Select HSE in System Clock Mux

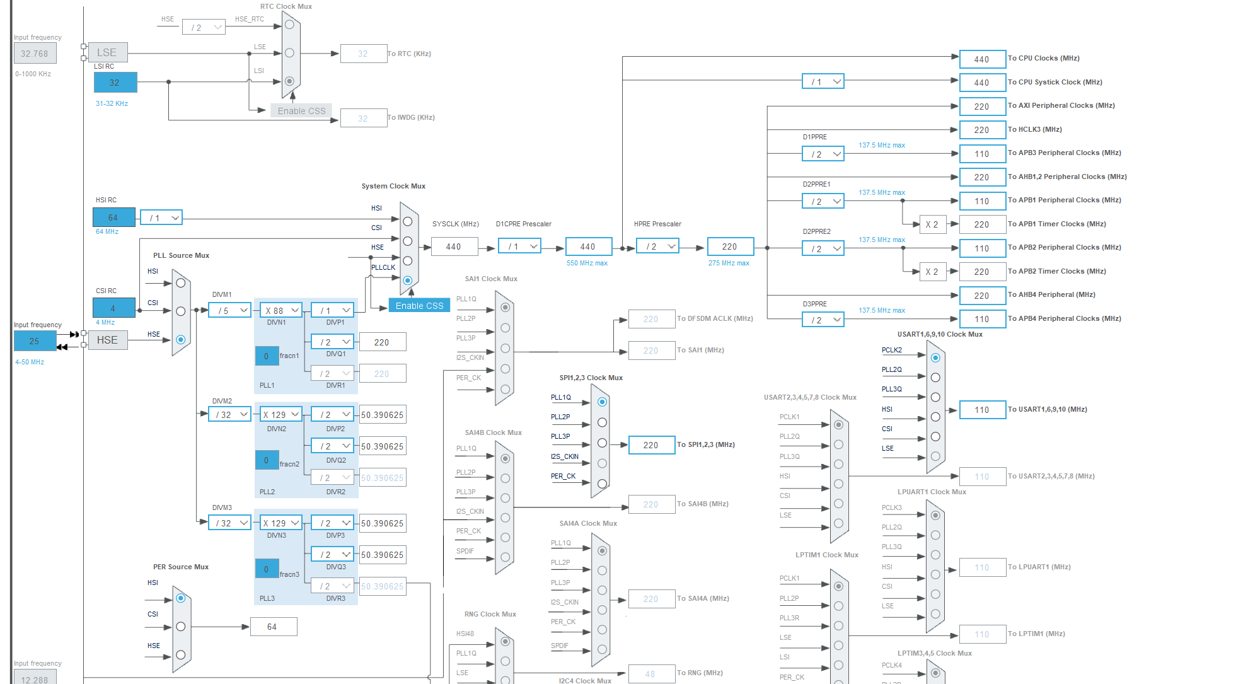pyautogui.click(x=408, y=260)
